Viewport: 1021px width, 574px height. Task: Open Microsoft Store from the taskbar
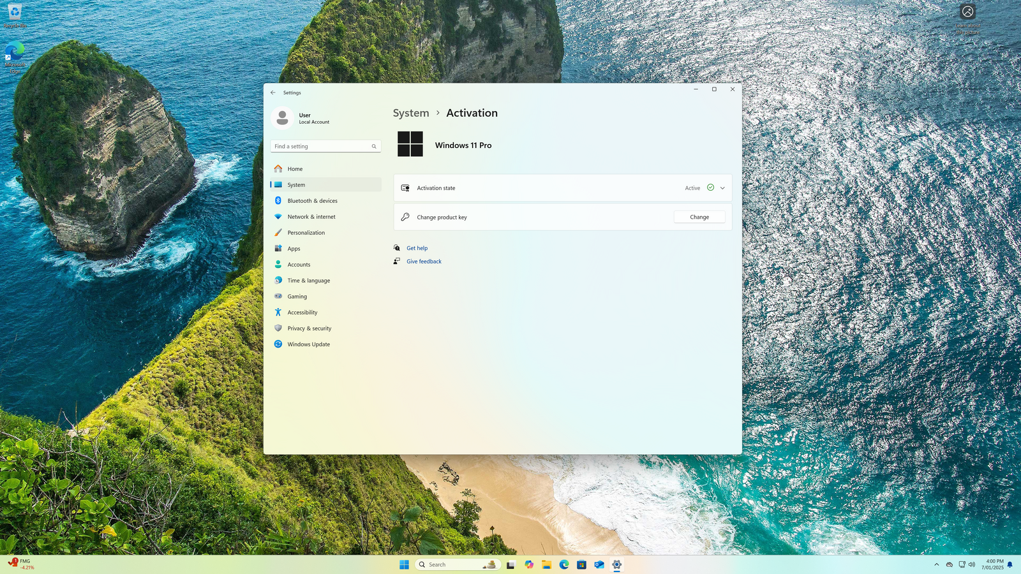coord(581,565)
